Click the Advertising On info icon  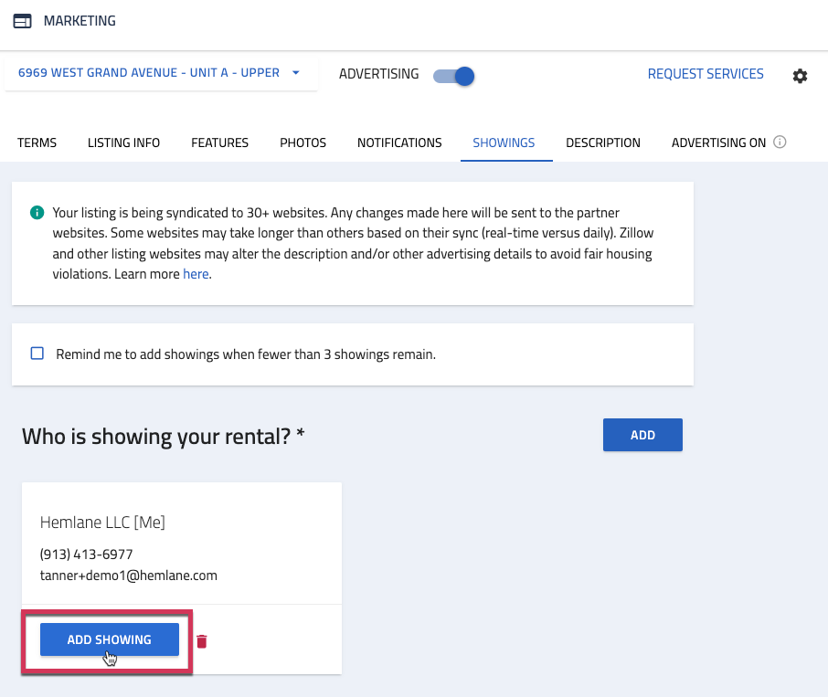[780, 142]
